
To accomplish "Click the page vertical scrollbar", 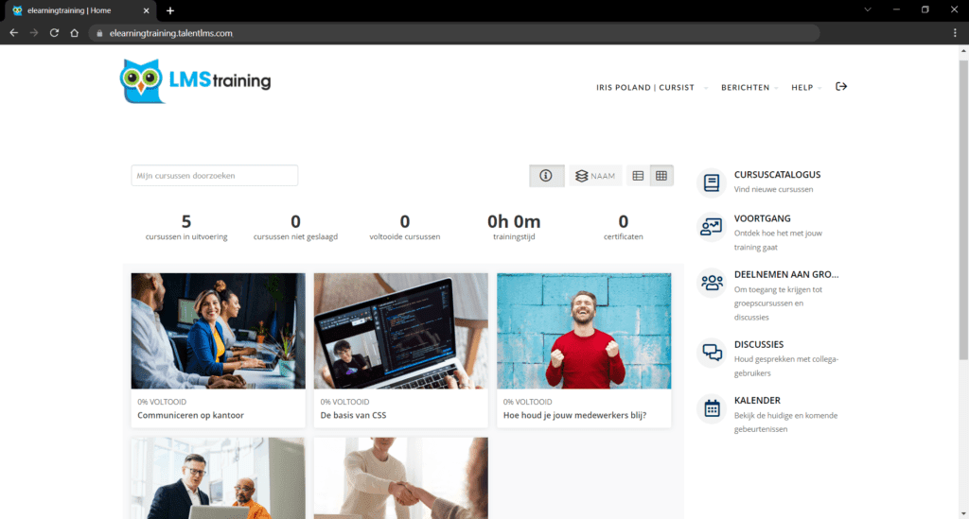I will tap(963, 210).
